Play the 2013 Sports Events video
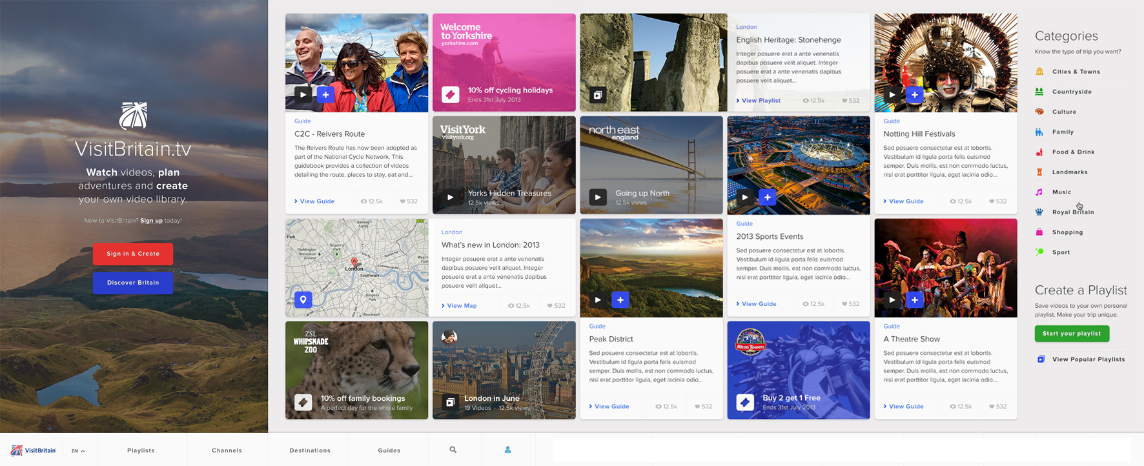This screenshot has width=1144, height=466. click(745, 197)
